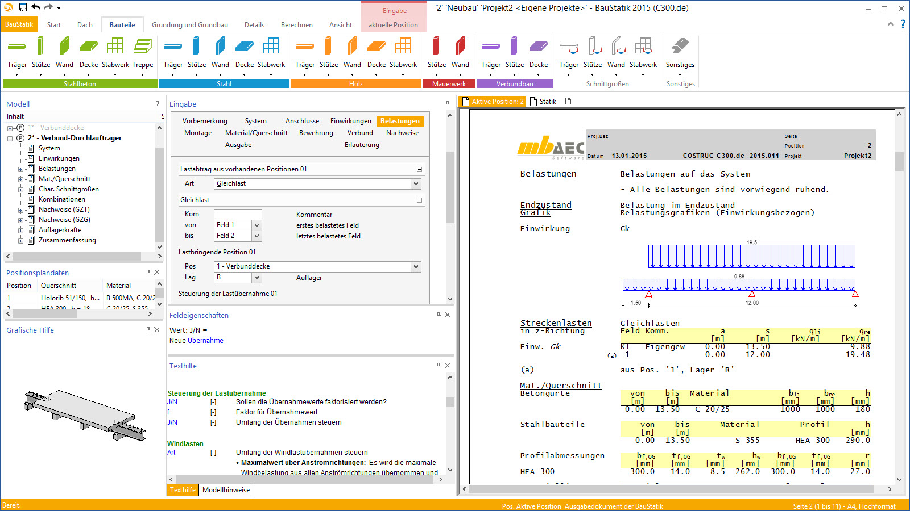
Task: Select Schnittgrößen Stabwerk icon
Action: click(x=643, y=47)
